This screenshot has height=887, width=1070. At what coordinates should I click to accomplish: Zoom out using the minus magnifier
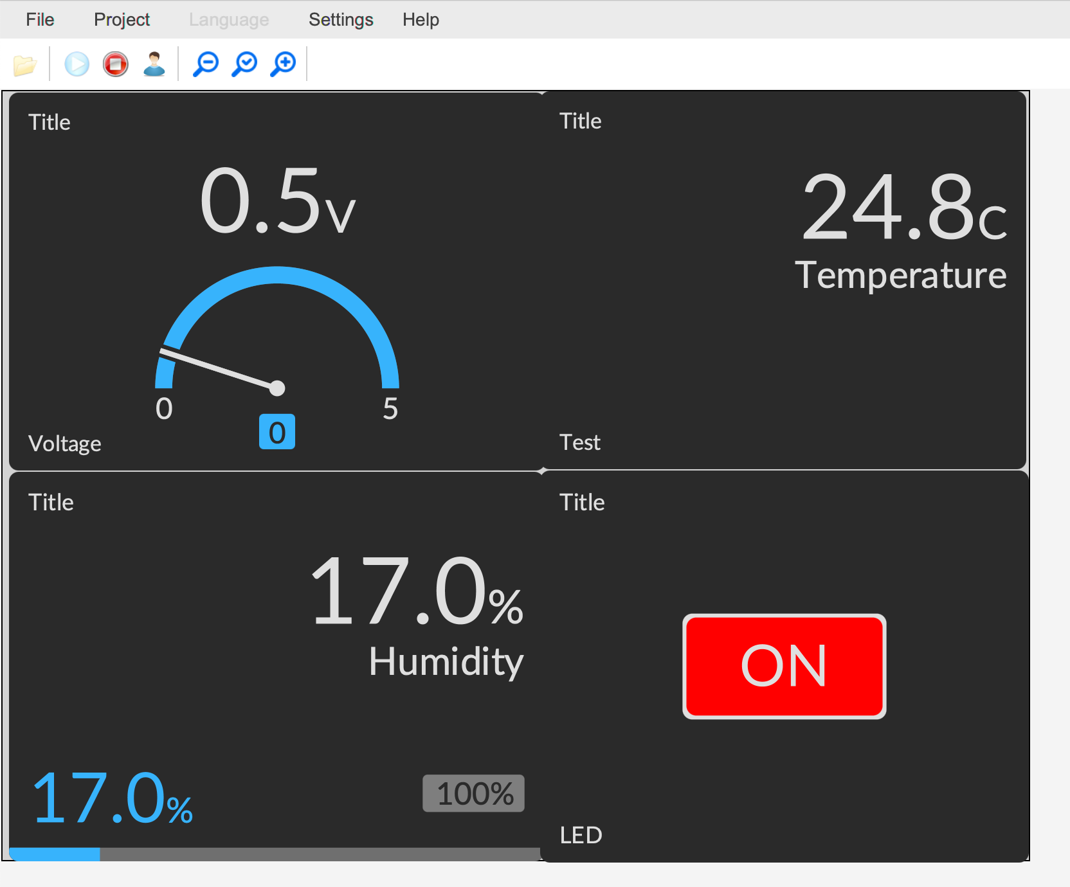206,64
